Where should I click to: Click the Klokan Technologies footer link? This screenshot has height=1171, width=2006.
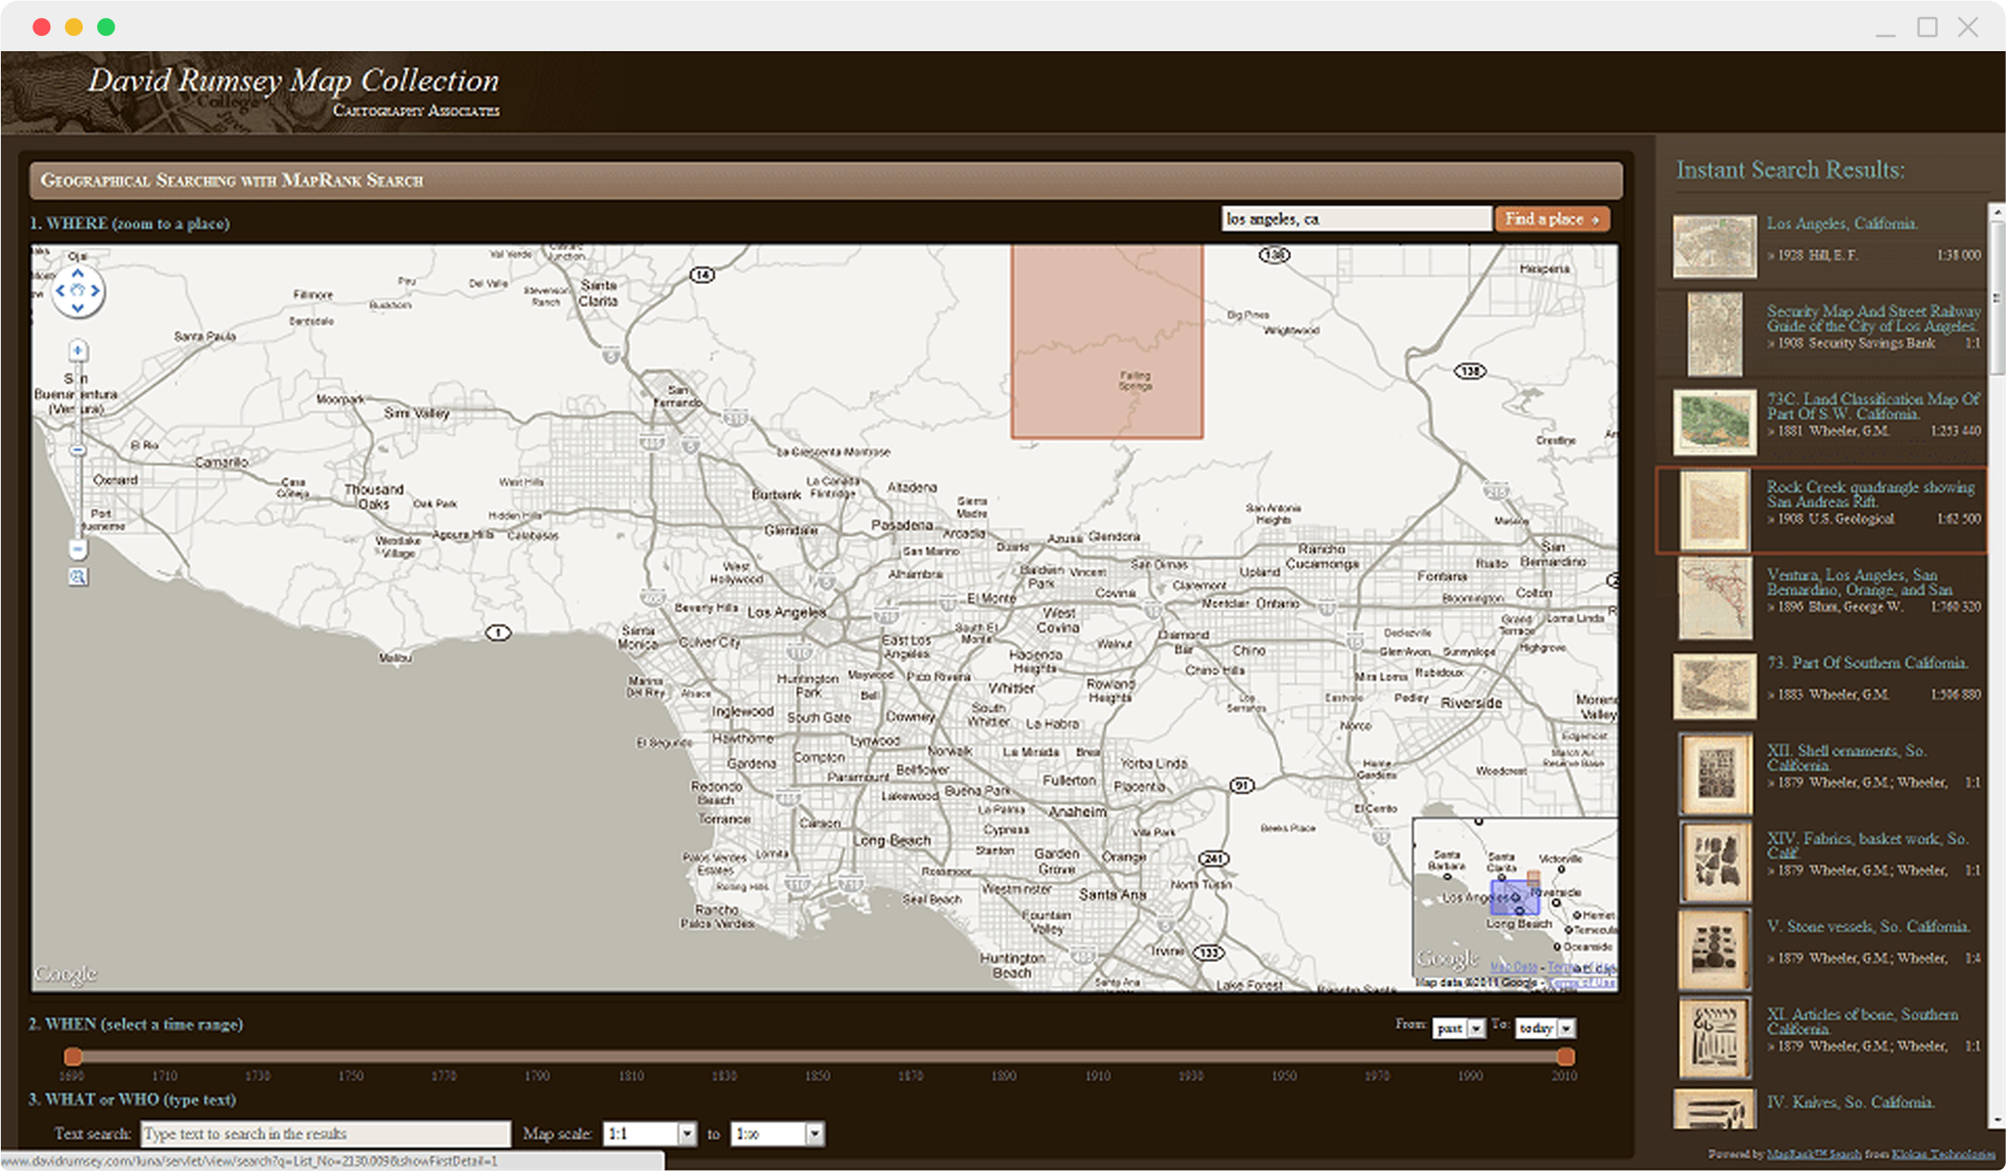coord(1943,1154)
